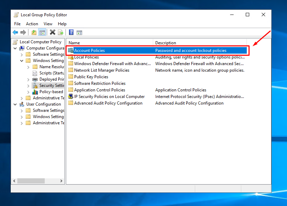Collapse the Computer Configuration tree node

pyautogui.click(x=15, y=48)
